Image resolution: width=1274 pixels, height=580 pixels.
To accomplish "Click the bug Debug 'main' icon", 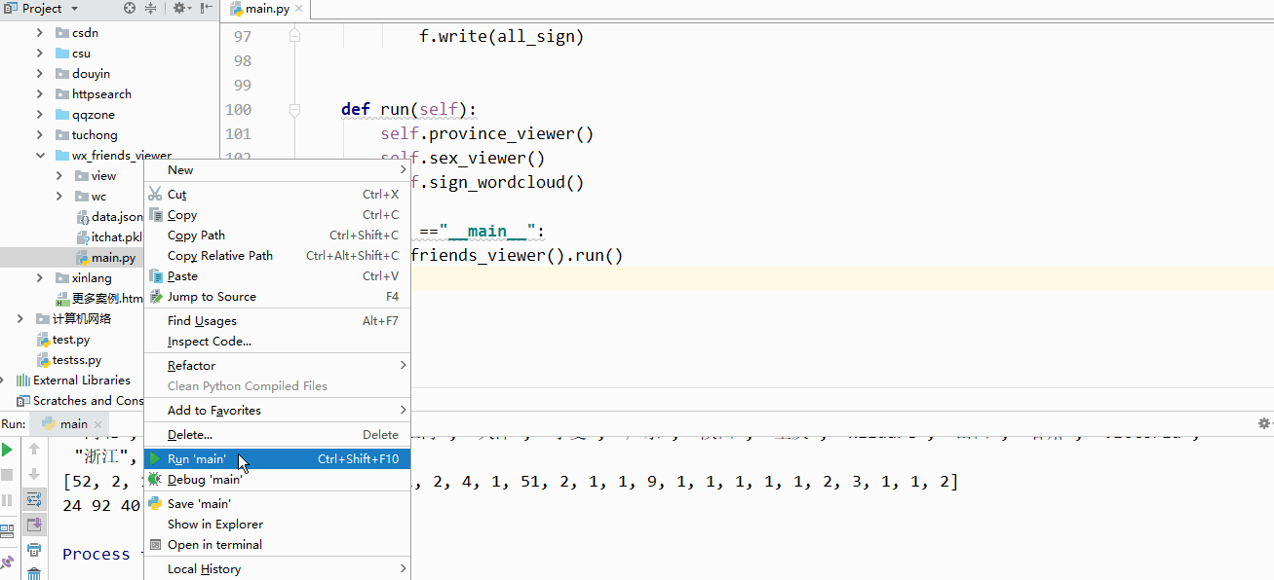I will [x=155, y=480].
